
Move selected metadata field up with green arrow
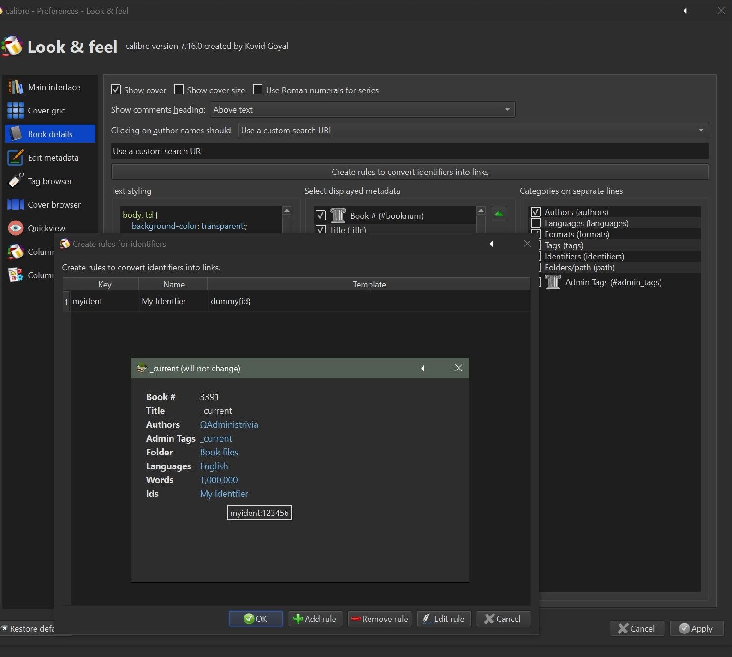coord(499,214)
